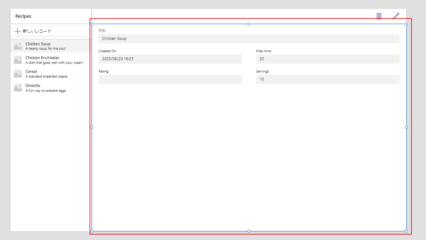Click top-center resize handle of form
This screenshot has height=240, width=426.
[x=249, y=24]
